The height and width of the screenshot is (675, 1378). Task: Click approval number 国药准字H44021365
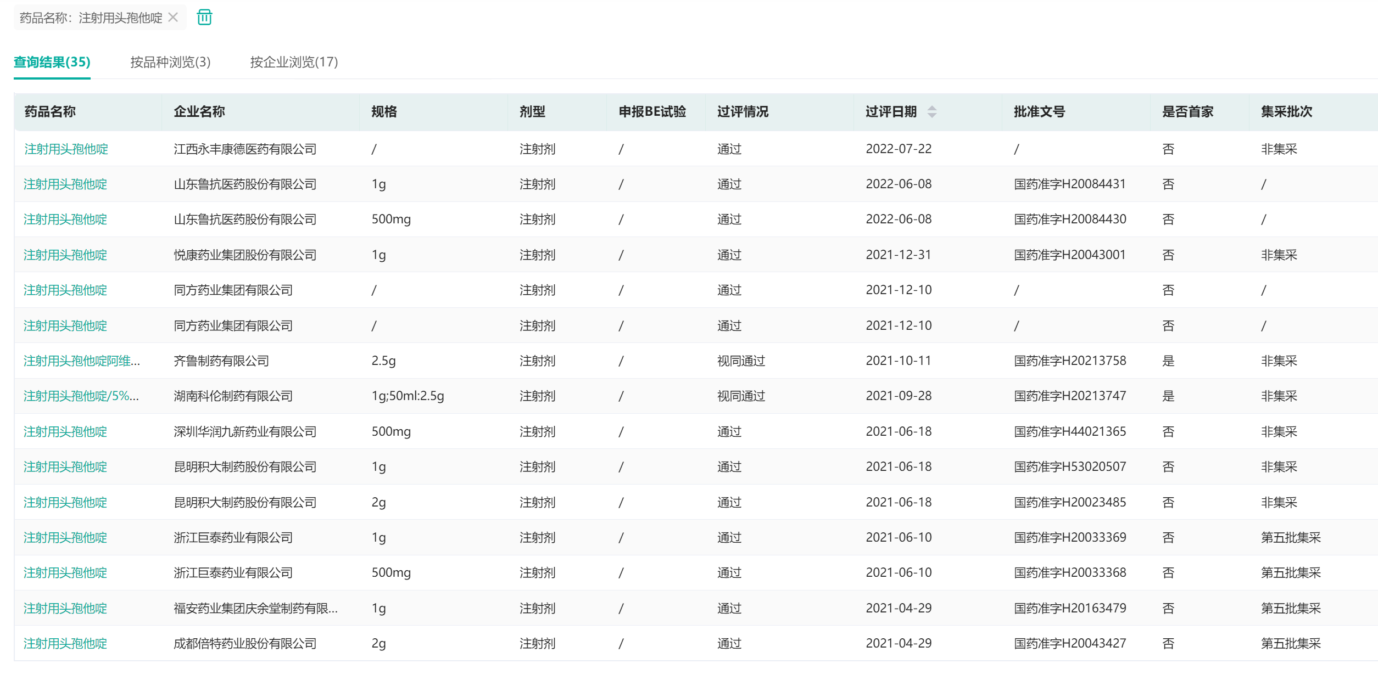coord(1070,432)
